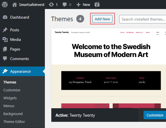Click the comments count 0
166x128 pixels.
(70, 5)
